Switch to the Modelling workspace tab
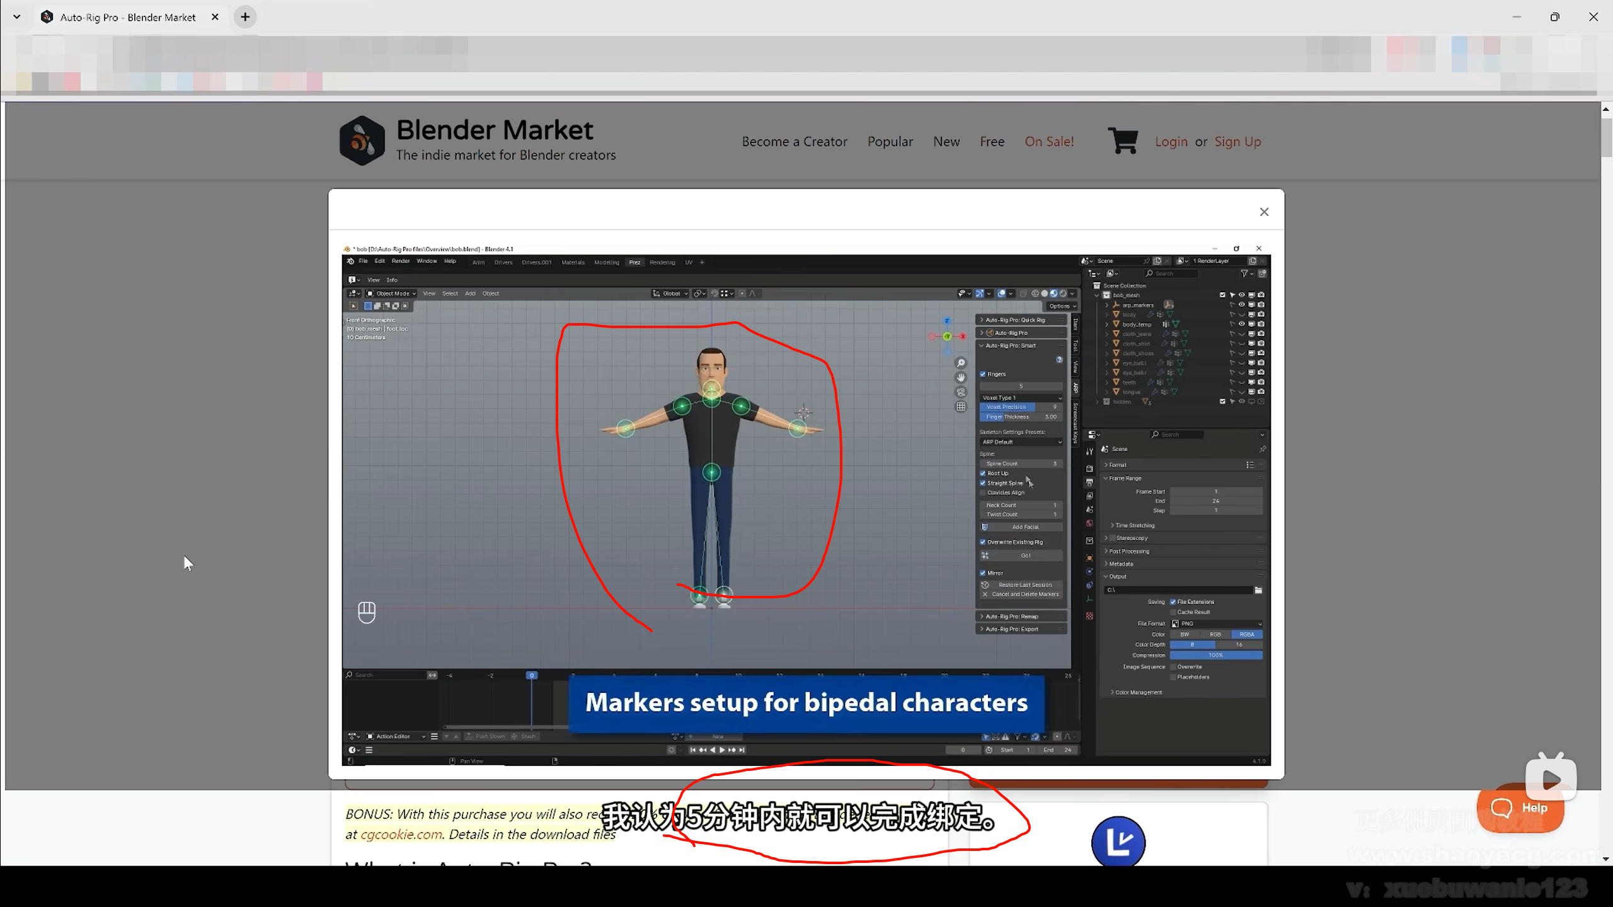Viewport: 1613px width, 907px height. pyautogui.click(x=607, y=263)
